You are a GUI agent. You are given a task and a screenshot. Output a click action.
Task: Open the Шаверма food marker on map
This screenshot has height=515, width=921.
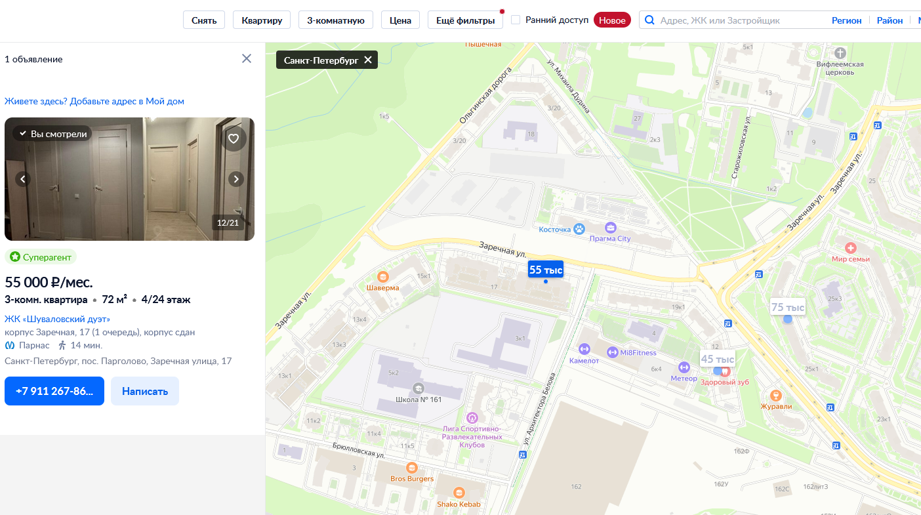pos(383,277)
